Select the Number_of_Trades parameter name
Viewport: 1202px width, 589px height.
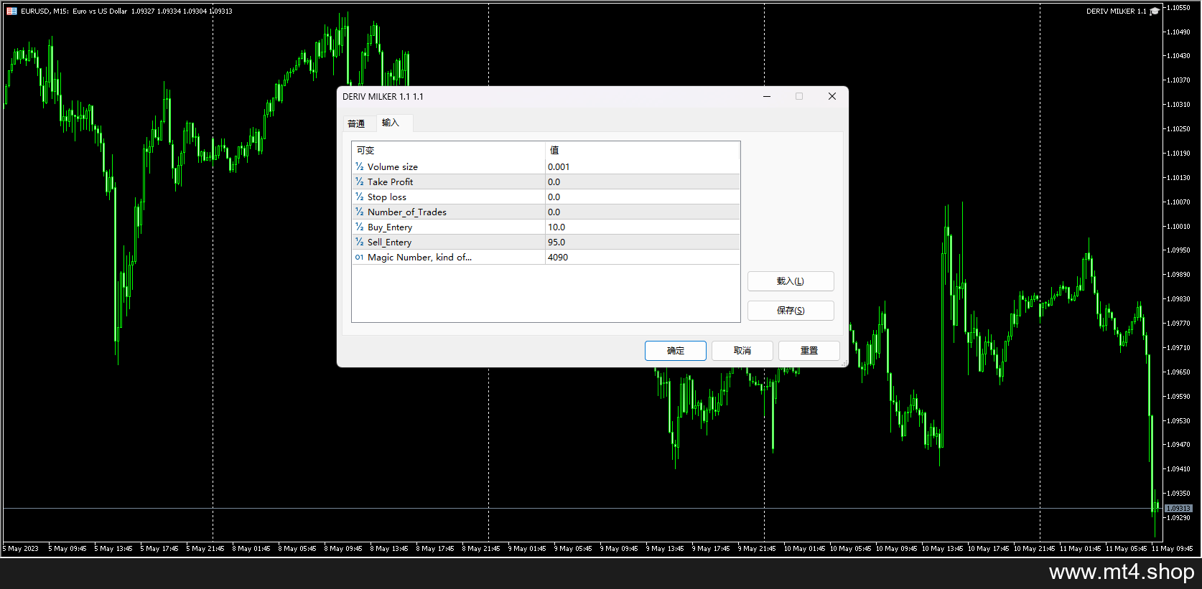click(x=407, y=212)
